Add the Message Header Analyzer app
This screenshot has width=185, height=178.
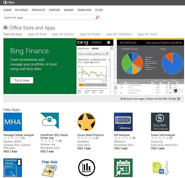coord(14,152)
